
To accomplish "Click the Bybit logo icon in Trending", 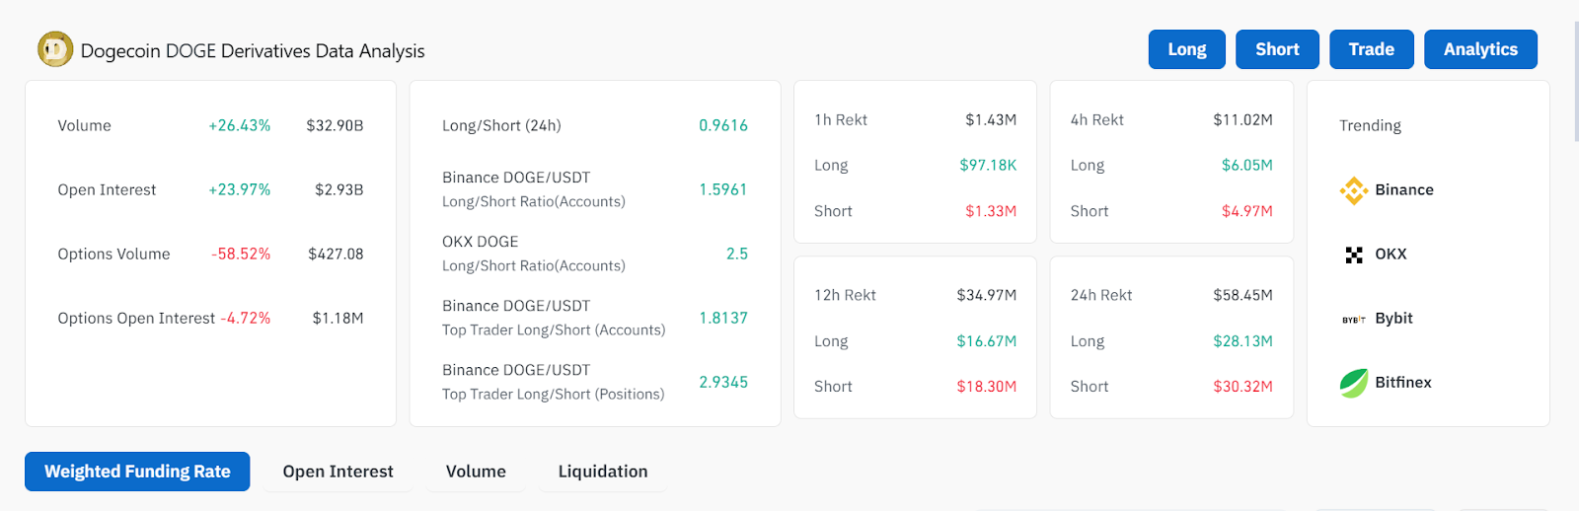I will (1353, 319).
